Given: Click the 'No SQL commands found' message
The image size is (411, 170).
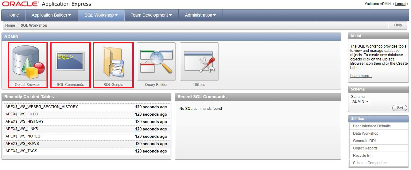Looking at the screenshot, I should [x=200, y=109].
